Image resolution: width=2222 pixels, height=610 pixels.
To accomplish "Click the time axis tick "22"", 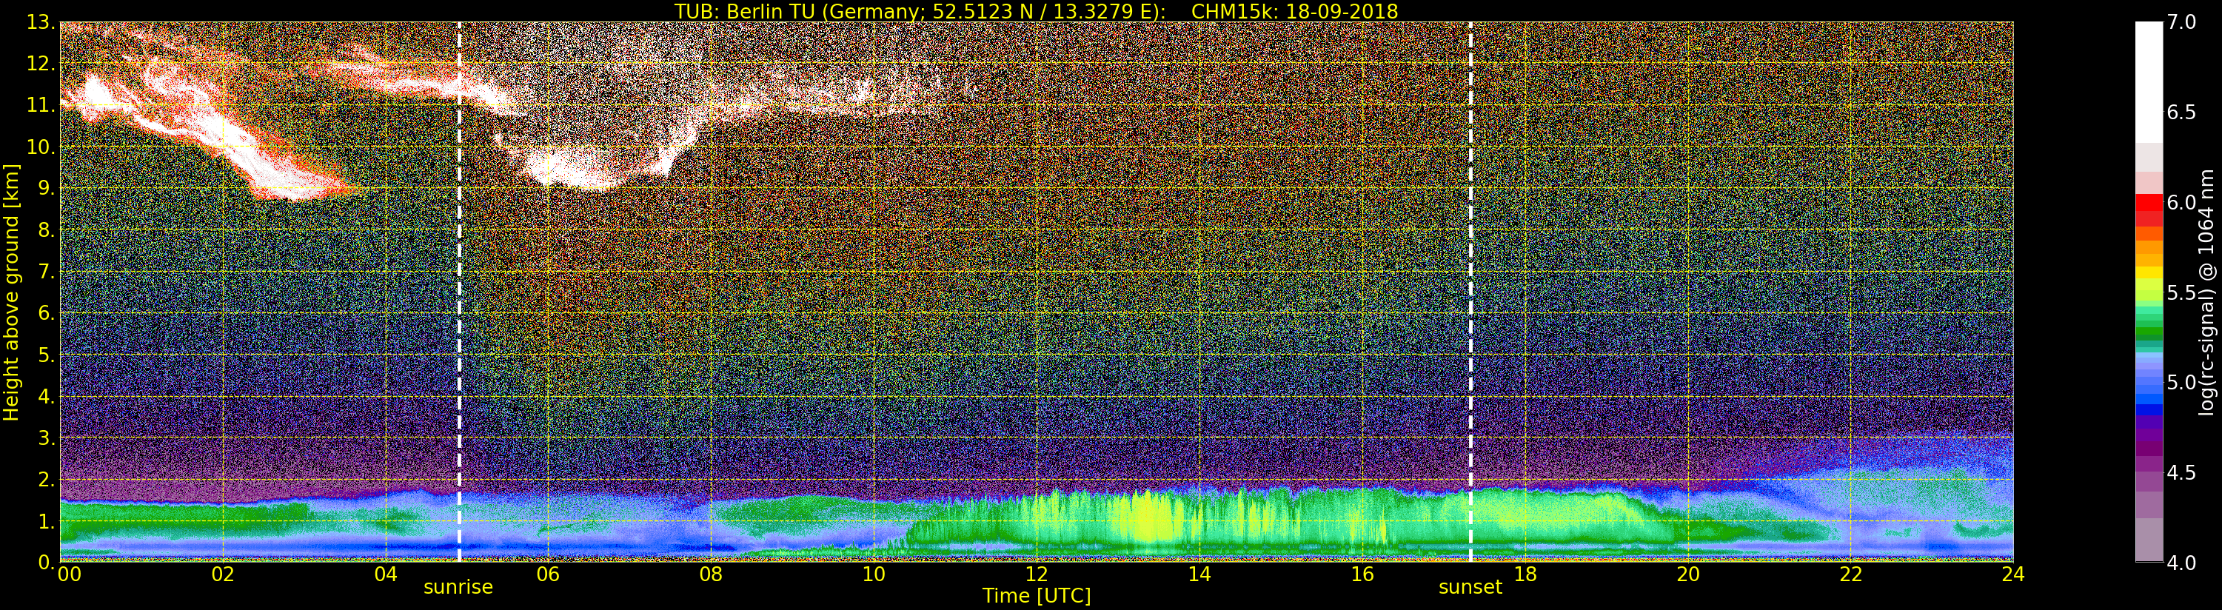I will 1850,574.
